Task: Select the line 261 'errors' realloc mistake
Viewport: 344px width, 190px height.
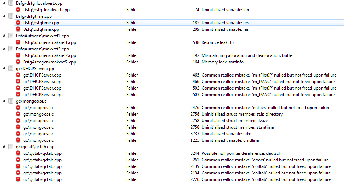Action: pyautogui.click(x=265, y=160)
